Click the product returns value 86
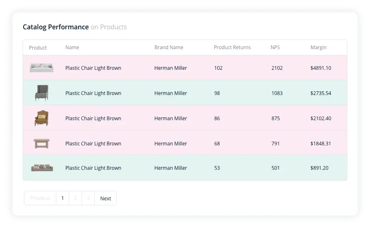 (217, 119)
